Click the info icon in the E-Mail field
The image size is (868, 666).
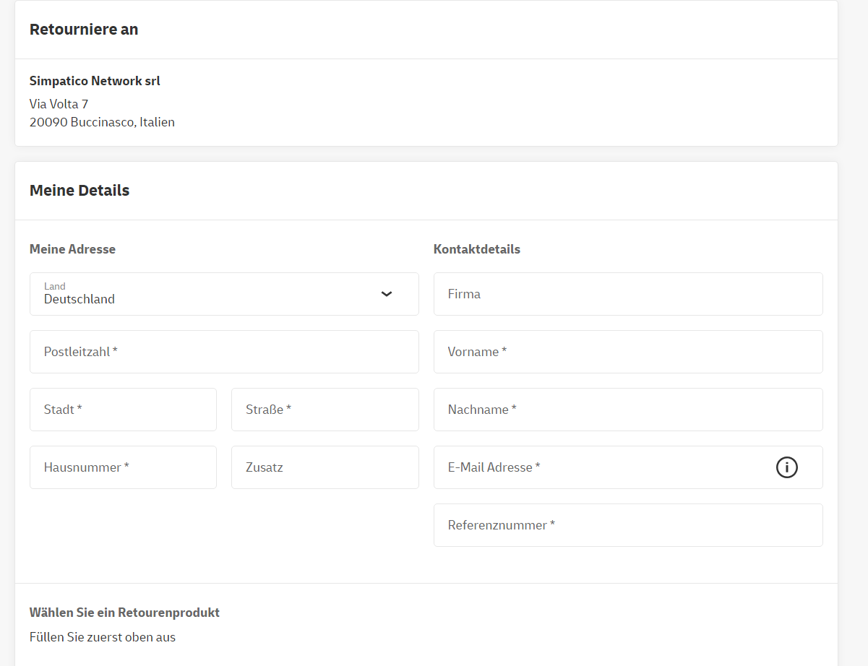pyautogui.click(x=786, y=467)
